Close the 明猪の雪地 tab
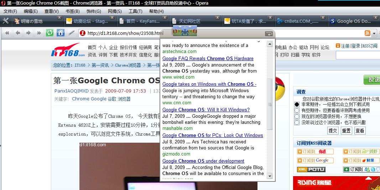 59,17
